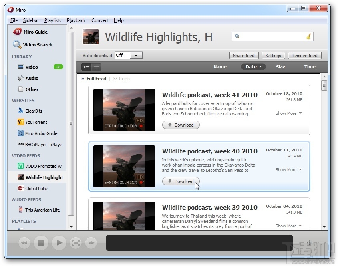Expand Show More for week 41 podcast

(x=288, y=113)
